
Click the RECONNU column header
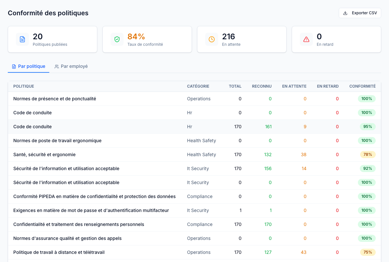click(262, 86)
